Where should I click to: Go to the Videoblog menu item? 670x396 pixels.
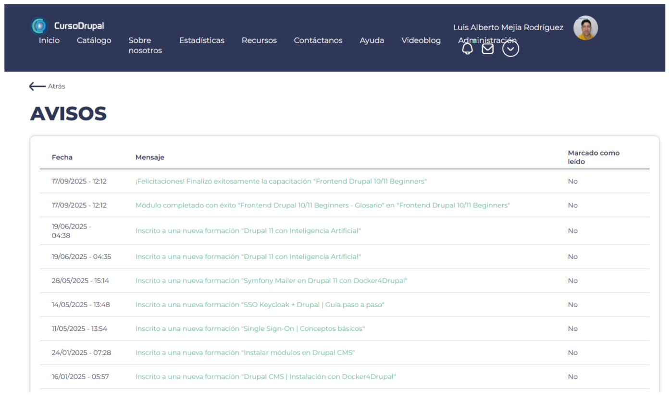pyautogui.click(x=421, y=40)
